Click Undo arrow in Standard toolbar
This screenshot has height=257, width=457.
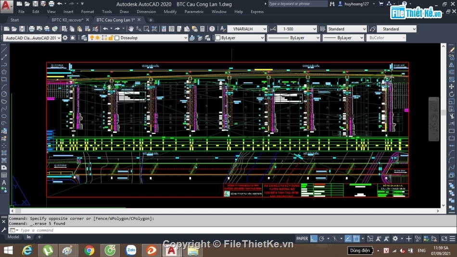click(x=106, y=29)
